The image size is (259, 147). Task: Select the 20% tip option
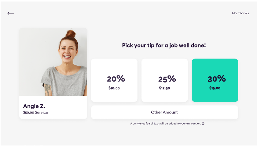[x=114, y=80]
